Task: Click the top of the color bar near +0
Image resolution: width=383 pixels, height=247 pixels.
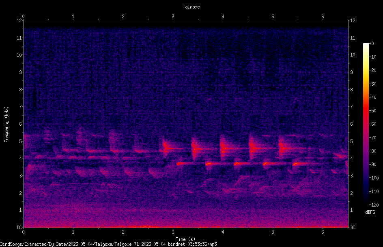Action: [366, 44]
